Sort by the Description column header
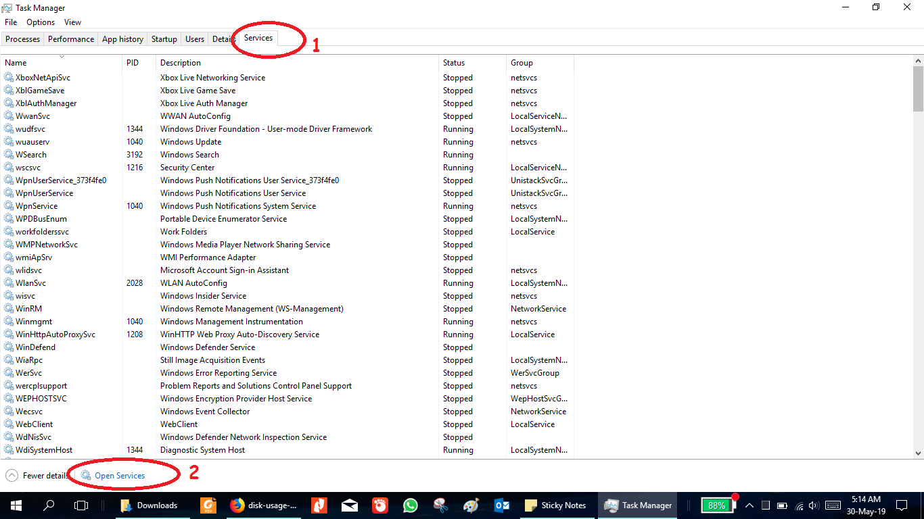 click(x=297, y=62)
